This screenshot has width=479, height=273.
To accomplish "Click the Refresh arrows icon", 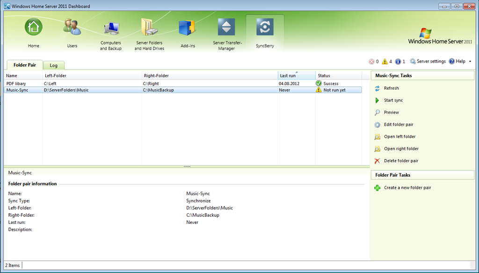I will coord(377,88).
